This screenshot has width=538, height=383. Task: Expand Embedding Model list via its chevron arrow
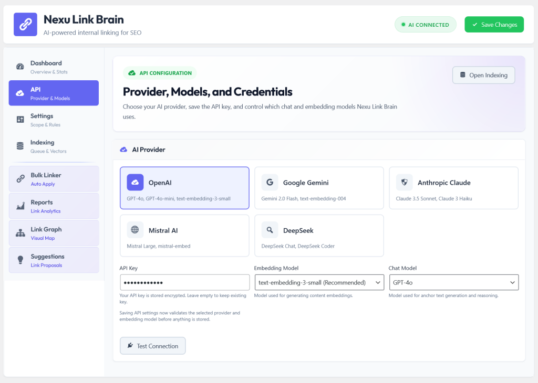[378, 283]
